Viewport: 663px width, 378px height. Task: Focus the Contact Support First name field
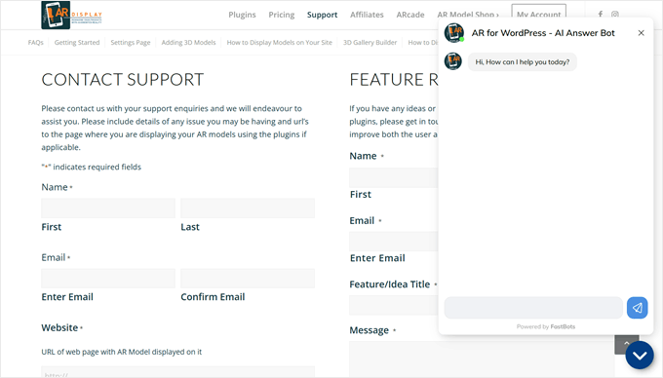tap(108, 208)
